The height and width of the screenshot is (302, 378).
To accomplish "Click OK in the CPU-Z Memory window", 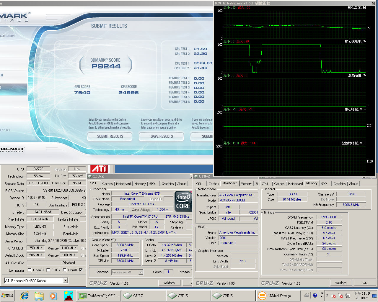I will [365, 283].
